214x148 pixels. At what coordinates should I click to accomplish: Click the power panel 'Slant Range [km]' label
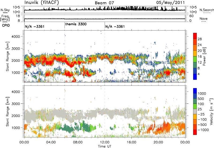[x=7, y=56]
